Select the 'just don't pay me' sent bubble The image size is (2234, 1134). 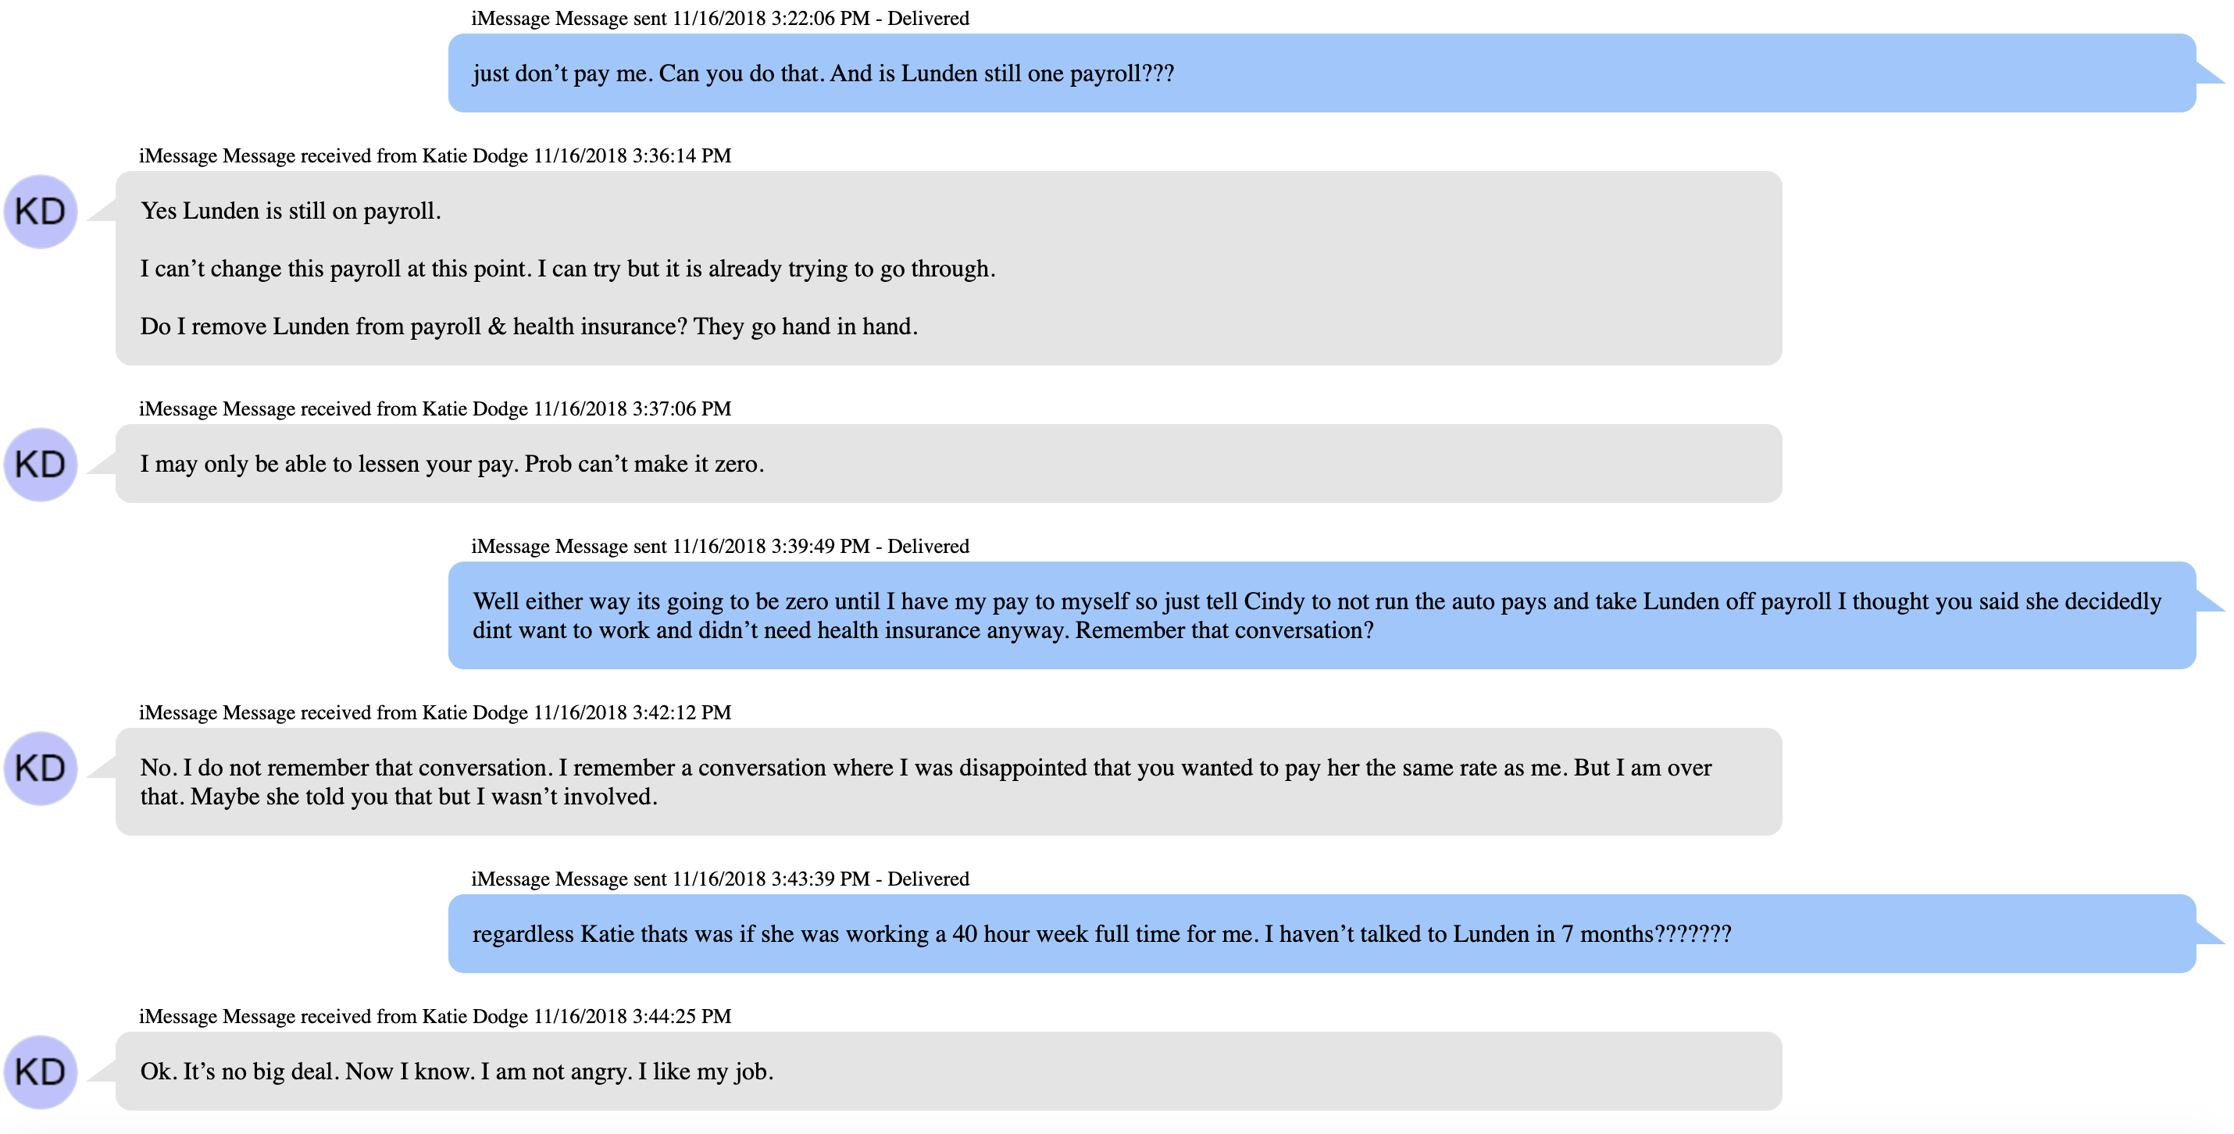pos(1322,73)
